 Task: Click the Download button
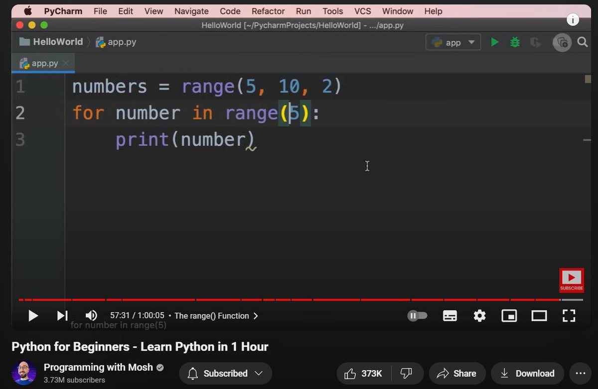pyautogui.click(x=527, y=374)
